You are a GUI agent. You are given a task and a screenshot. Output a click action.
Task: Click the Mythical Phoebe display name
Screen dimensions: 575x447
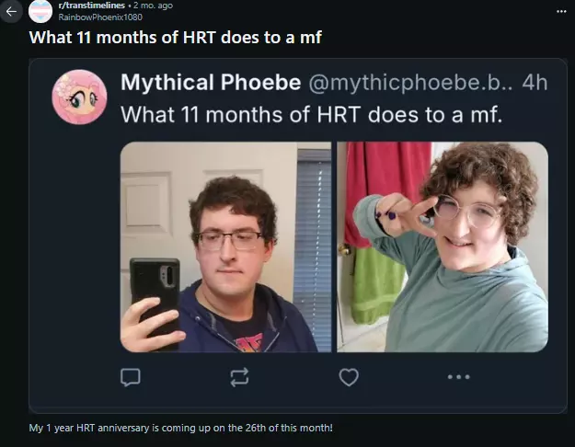(x=211, y=82)
